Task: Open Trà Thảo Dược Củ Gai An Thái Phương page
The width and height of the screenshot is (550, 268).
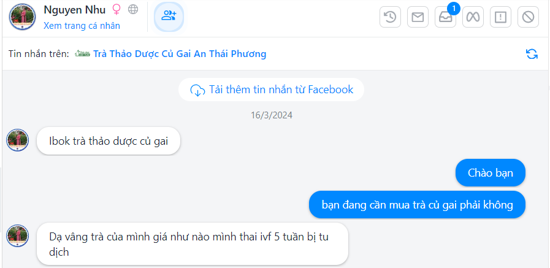Action: click(x=180, y=54)
